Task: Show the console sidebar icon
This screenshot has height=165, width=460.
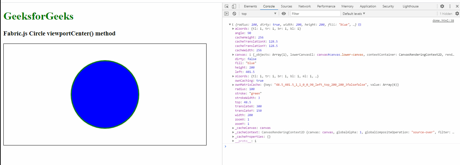Action: (x=226, y=13)
